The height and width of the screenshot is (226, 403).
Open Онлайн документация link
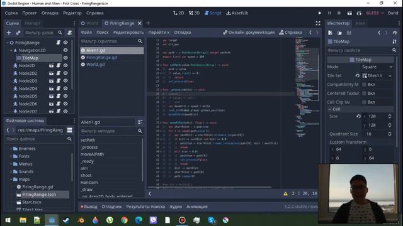point(249,33)
